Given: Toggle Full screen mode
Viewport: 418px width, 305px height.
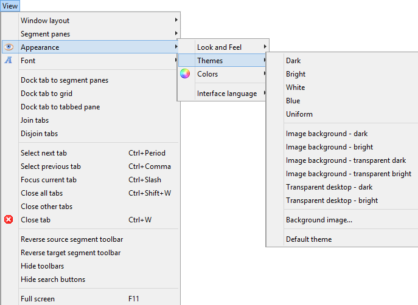Looking at the screenshot, I should click(38, 299).
